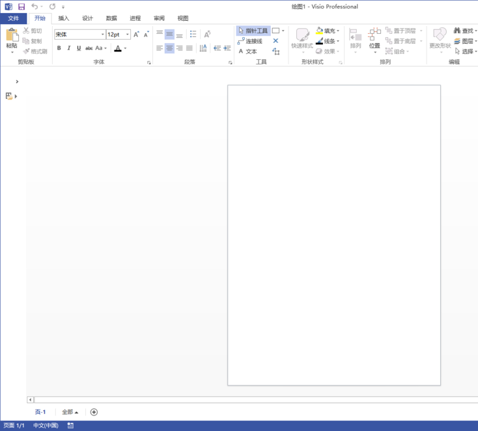
Task: Open the 字体 group dialog launcher
Action: pos(148,63)
